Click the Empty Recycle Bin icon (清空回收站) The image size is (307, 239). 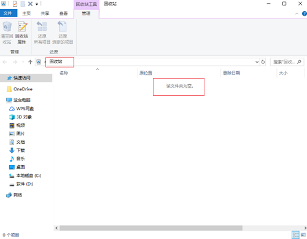pos(7,33)
